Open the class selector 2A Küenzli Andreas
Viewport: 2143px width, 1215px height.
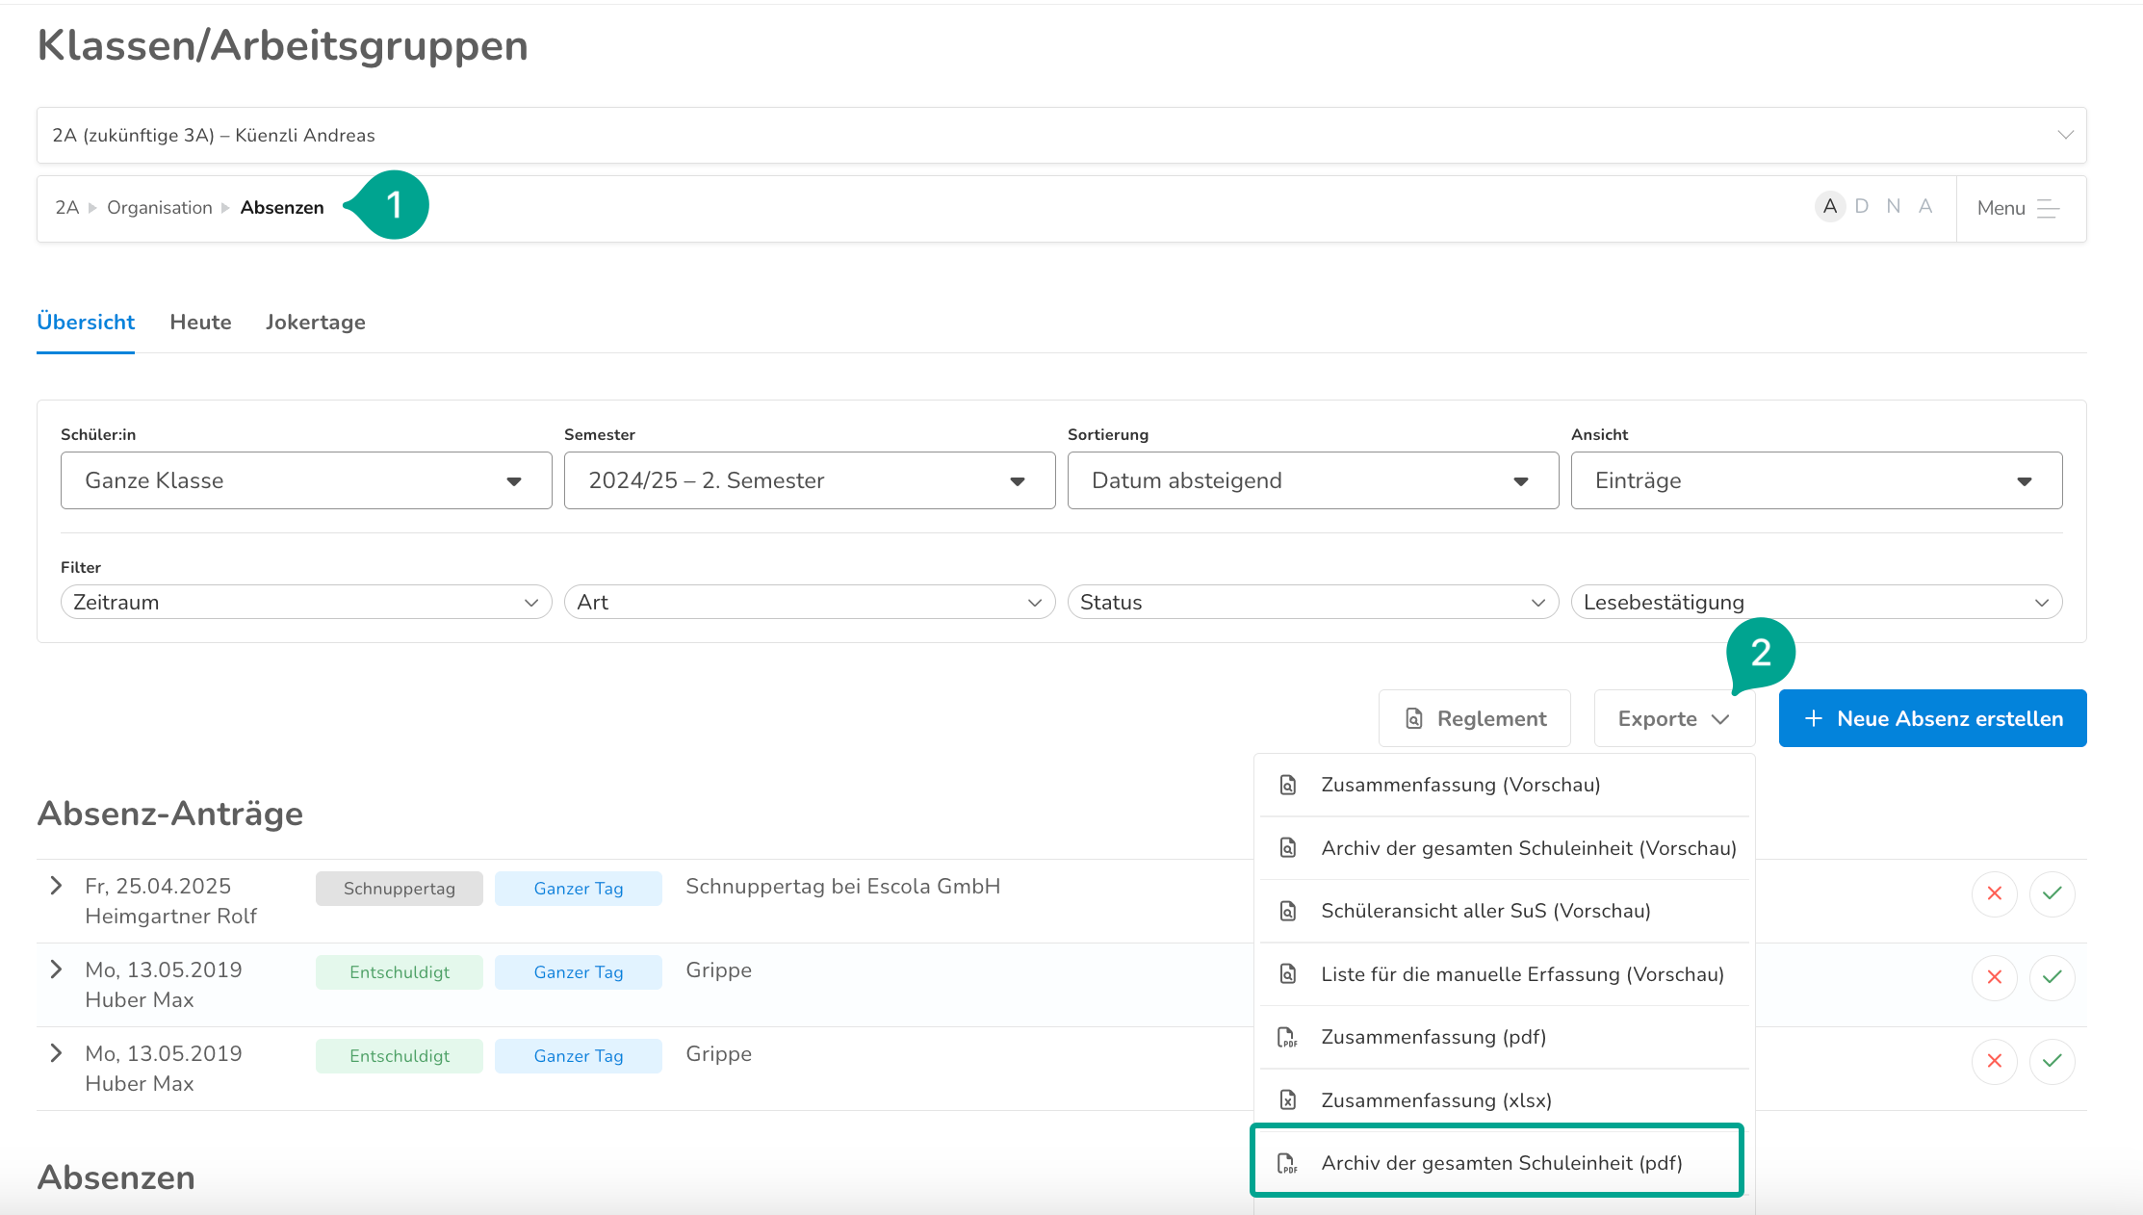click(1061, 136)
